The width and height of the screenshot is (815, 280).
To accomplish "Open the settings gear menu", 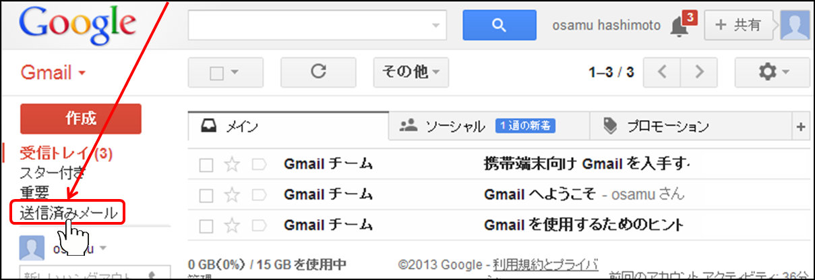I will pos(773,72).
